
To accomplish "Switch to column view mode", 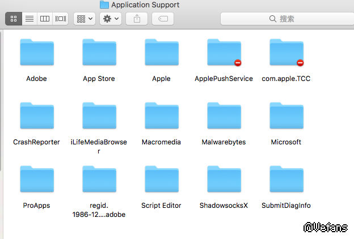I will pyautogui.click(x=44, y=19).
